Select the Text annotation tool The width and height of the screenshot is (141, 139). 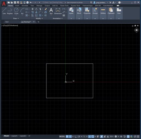pyautogui.click(x=51, y=11)
